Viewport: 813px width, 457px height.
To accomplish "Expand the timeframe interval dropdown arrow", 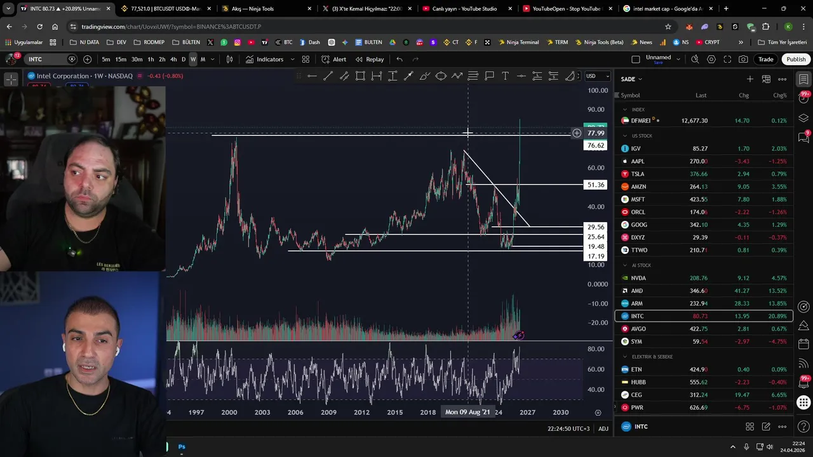I will point(212,59).
